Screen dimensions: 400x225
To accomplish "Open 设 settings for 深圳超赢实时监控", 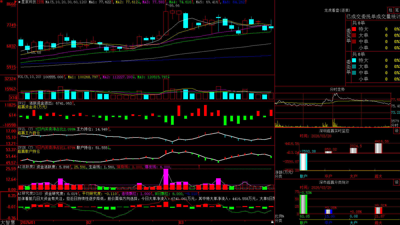I will click(397, 131).
